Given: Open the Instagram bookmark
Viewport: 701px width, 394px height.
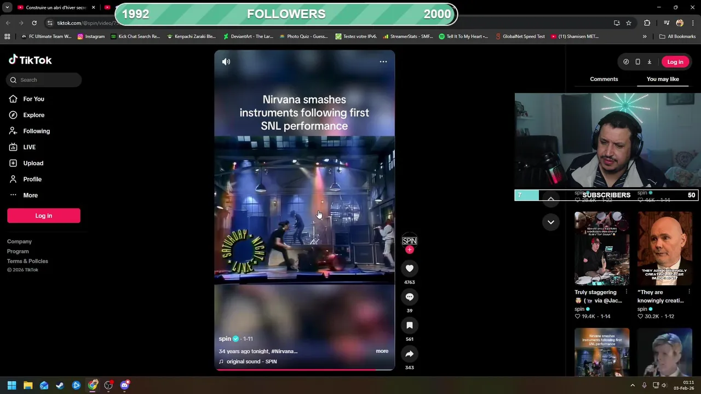Looking at the screenshot, I should [x=91, y=37].
